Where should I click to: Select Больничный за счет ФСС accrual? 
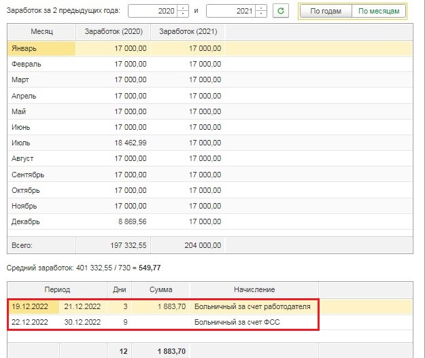point(237,322)
